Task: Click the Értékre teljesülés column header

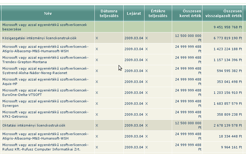Action: [x=158, y=13]
